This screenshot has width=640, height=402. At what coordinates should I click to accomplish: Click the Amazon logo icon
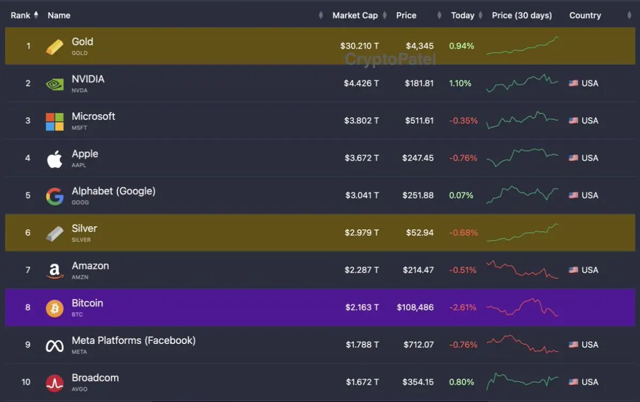tap(54, 271)
